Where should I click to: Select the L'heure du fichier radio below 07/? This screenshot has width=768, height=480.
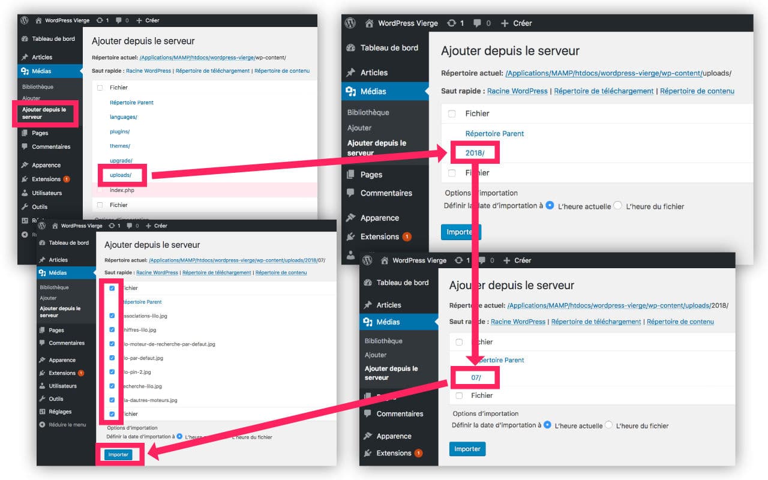coord(609,425)
